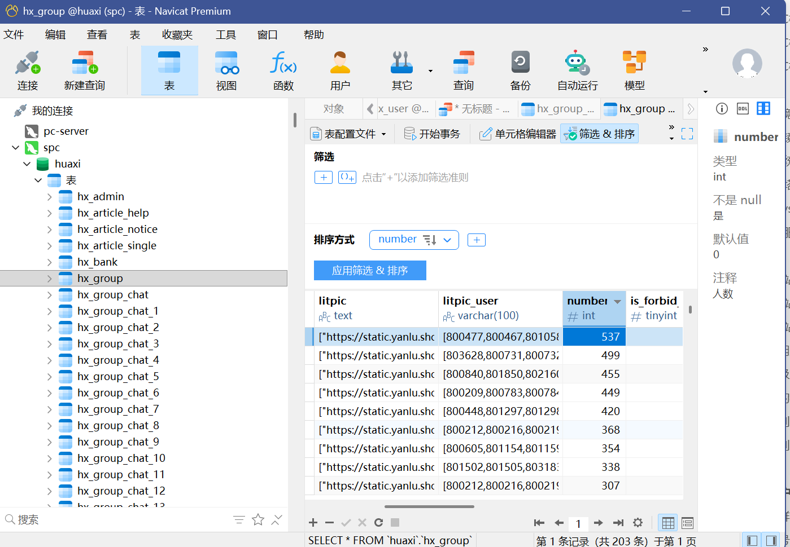
Task: Switch to the Objects (对象) tab
Action: tap(333, 109)
